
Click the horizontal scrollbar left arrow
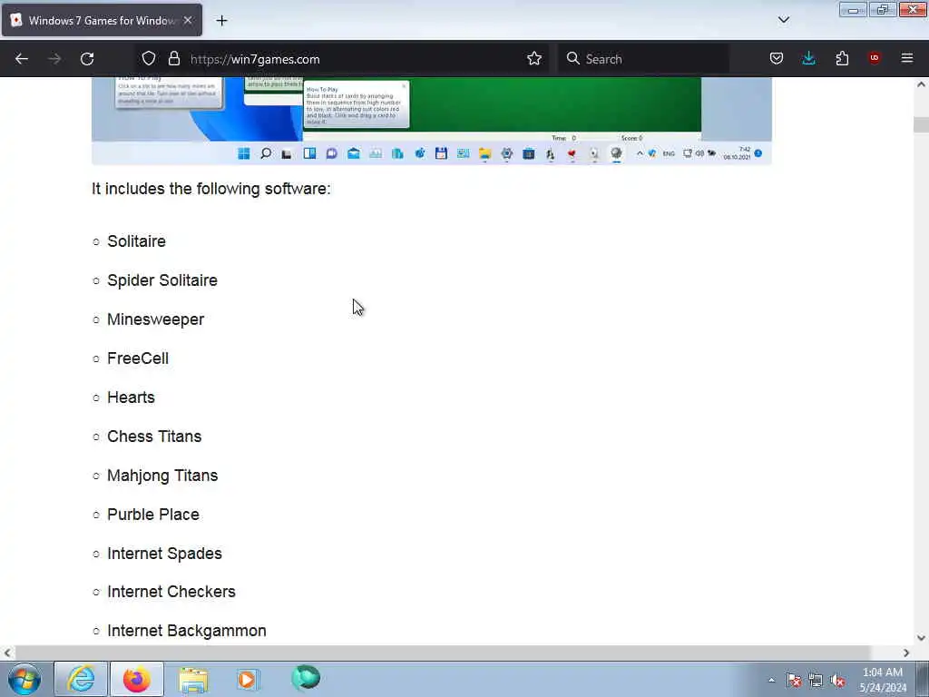point(7,653)
